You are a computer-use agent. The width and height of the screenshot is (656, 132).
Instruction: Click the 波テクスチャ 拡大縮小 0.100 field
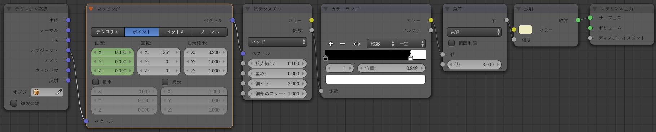click(x=277, y=63)
